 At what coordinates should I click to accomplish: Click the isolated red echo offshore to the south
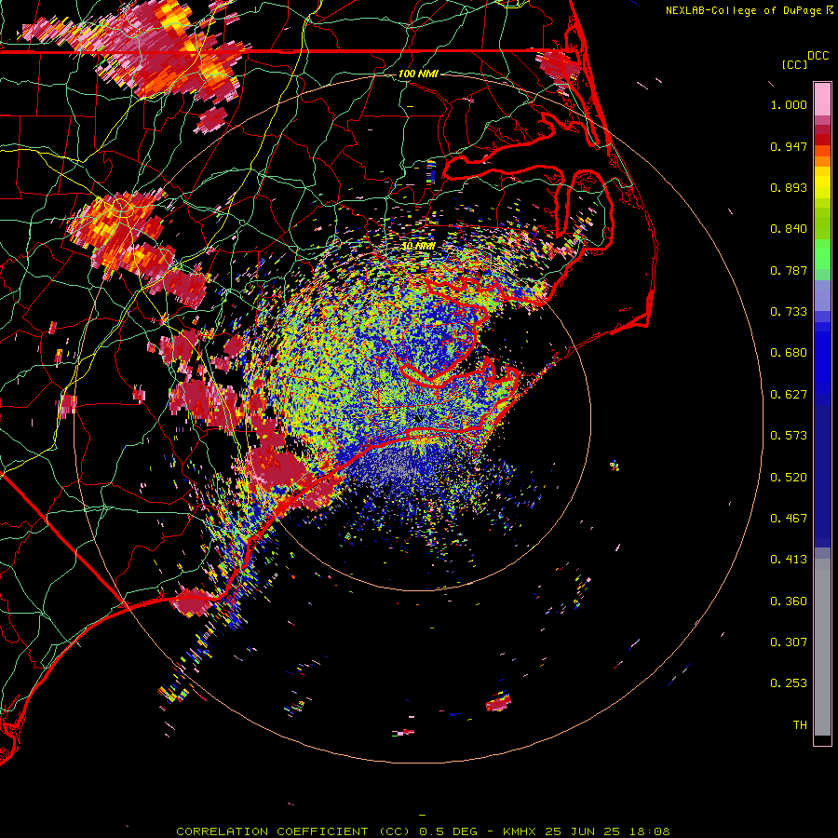coord(498,702)
